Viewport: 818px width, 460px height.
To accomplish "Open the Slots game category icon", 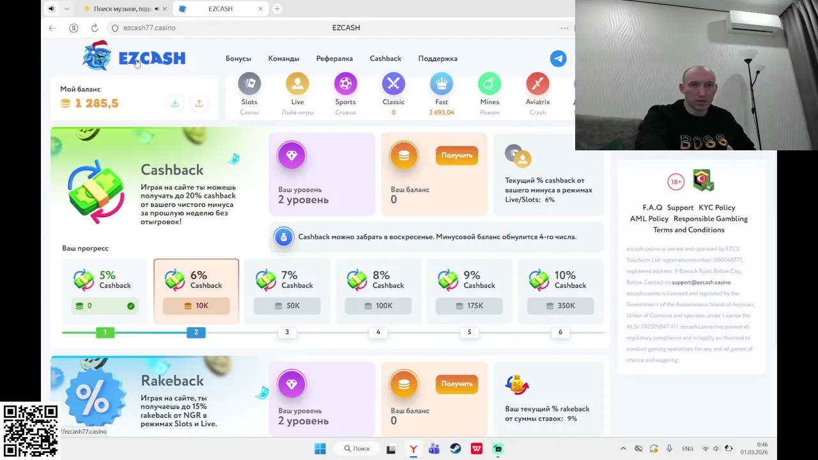I will coord(249,84).
